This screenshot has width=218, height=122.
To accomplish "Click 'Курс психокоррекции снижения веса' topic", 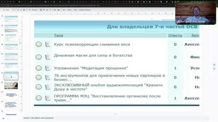I will [x=92, y=44].
